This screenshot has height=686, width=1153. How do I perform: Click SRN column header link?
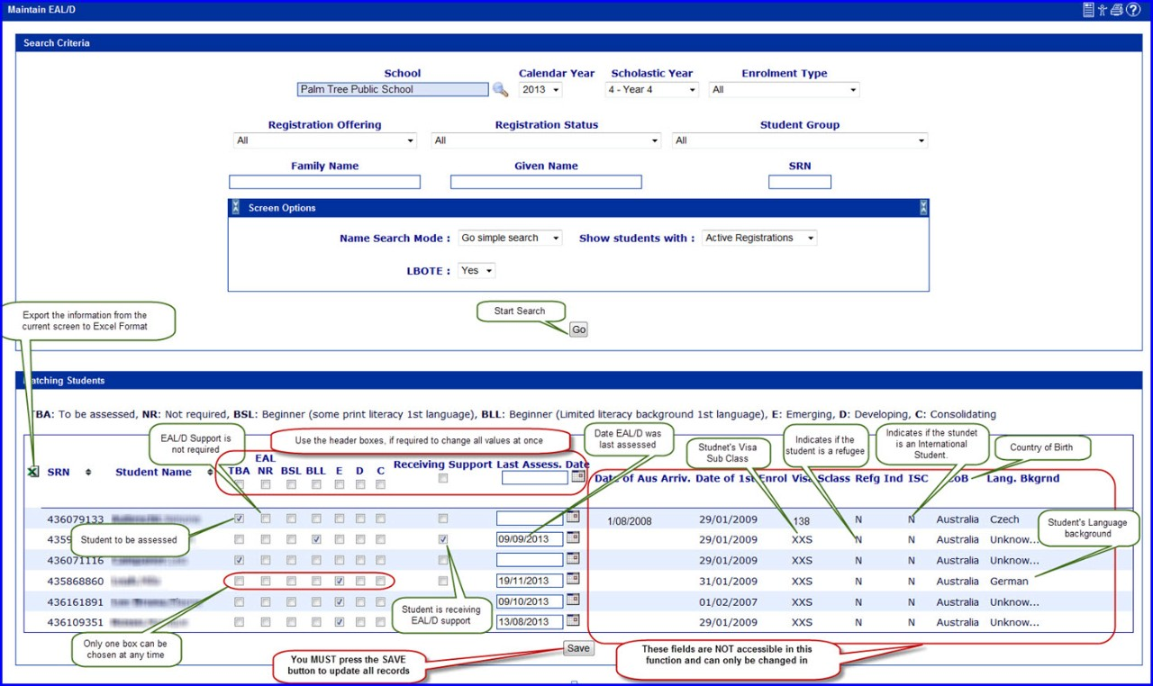click(x=59, y=472)
